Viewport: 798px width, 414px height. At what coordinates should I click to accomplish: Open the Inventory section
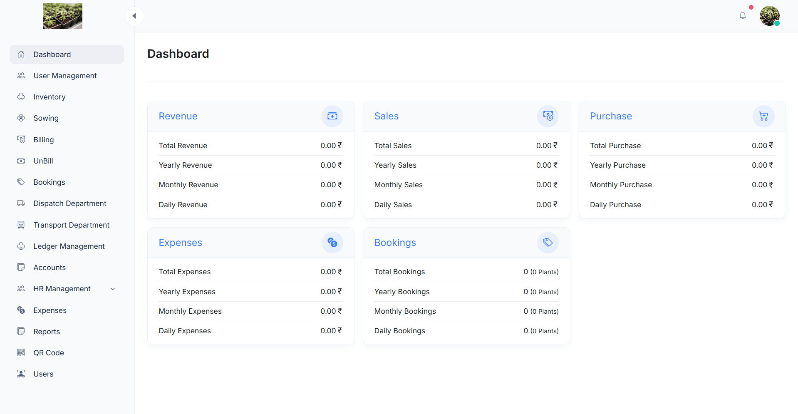pos(50,97)
